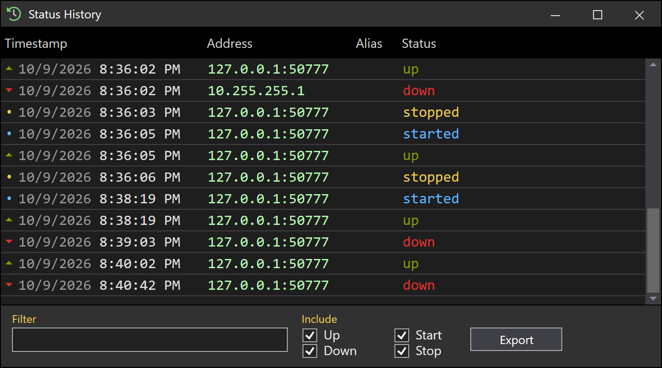Uncheck the Down include checkbox

(310, 351)
